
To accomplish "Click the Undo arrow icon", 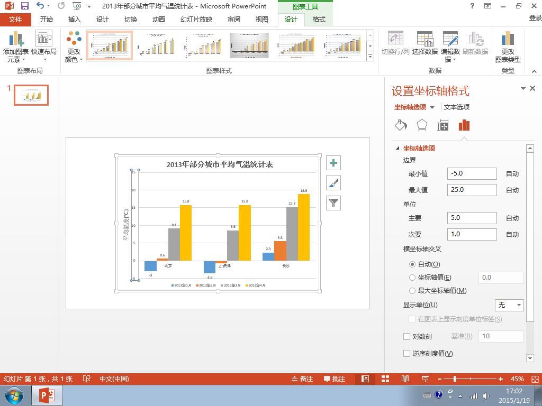I will click(40, 6).
